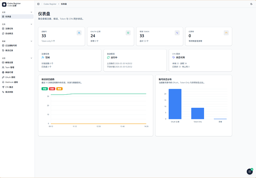Switch theme with the moon icon
The width and height of the screenshot is (256, 178).
pyautogui.click(x=251, y=4)
